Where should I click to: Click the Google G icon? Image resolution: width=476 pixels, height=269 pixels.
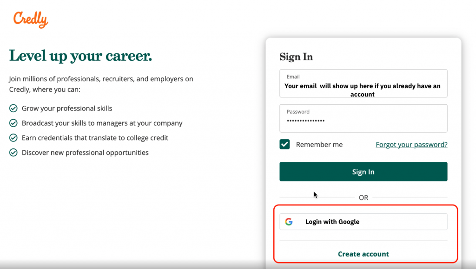point(289,222)
